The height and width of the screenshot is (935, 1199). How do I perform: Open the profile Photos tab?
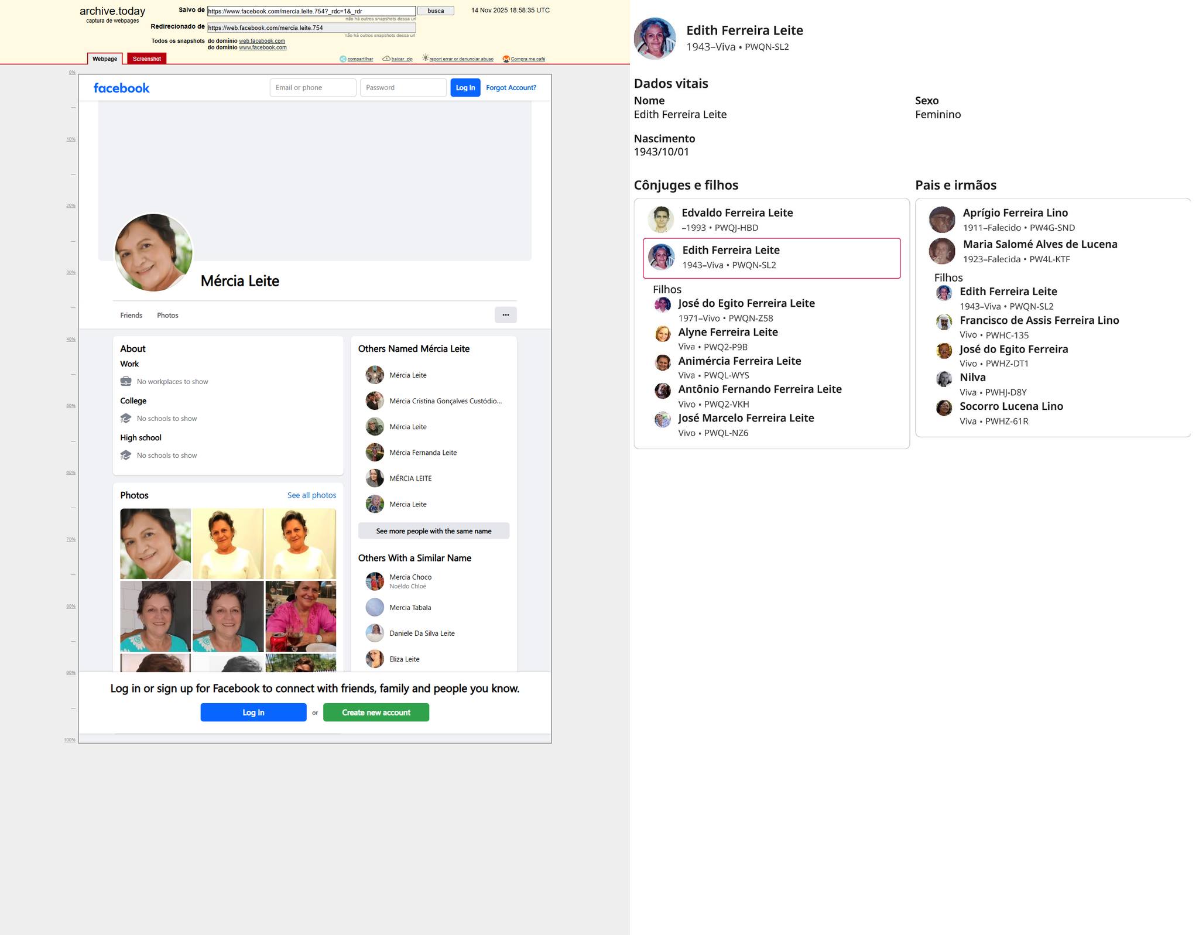(167, 316)
